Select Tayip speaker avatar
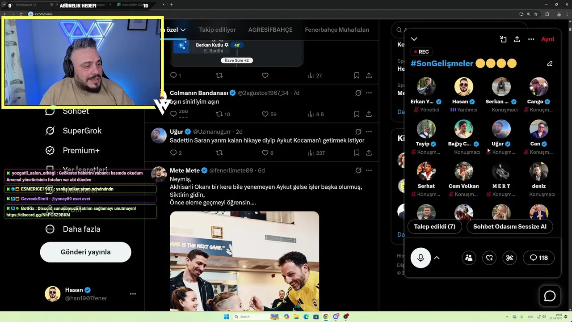The image size is (572, 322). coord(426,129)
